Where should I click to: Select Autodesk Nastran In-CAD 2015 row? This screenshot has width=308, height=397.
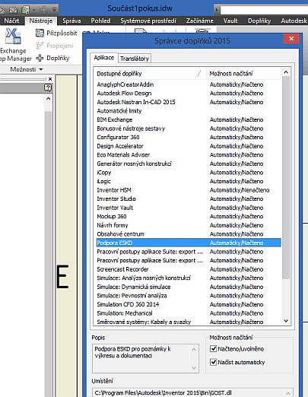[188, 102]
